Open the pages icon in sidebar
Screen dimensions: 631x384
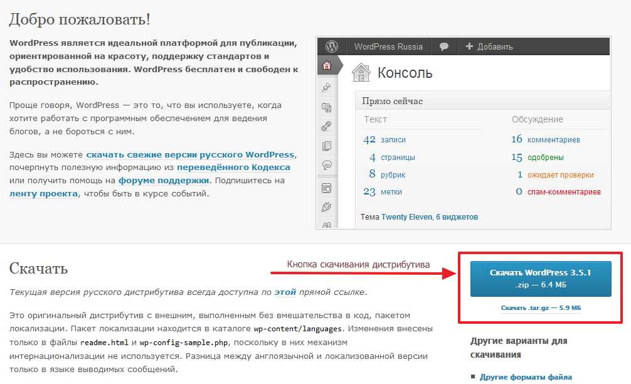pyautogui.click(x=326, y=146)
